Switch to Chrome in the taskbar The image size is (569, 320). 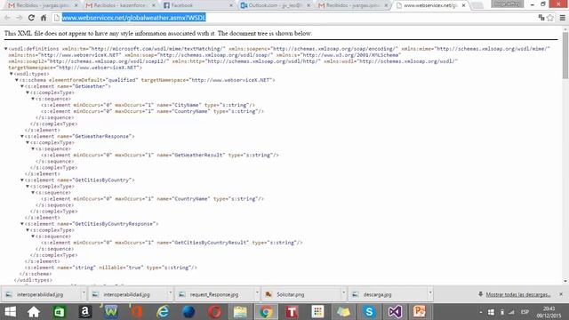[x=266, y=312]
